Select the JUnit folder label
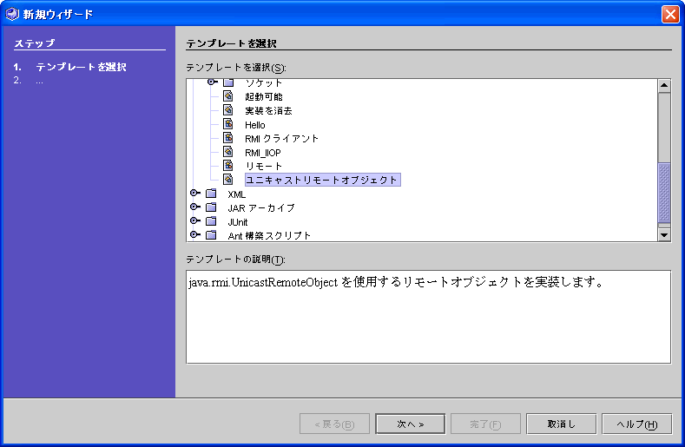Viewport: 685px width, 447px height. (238, 221)
